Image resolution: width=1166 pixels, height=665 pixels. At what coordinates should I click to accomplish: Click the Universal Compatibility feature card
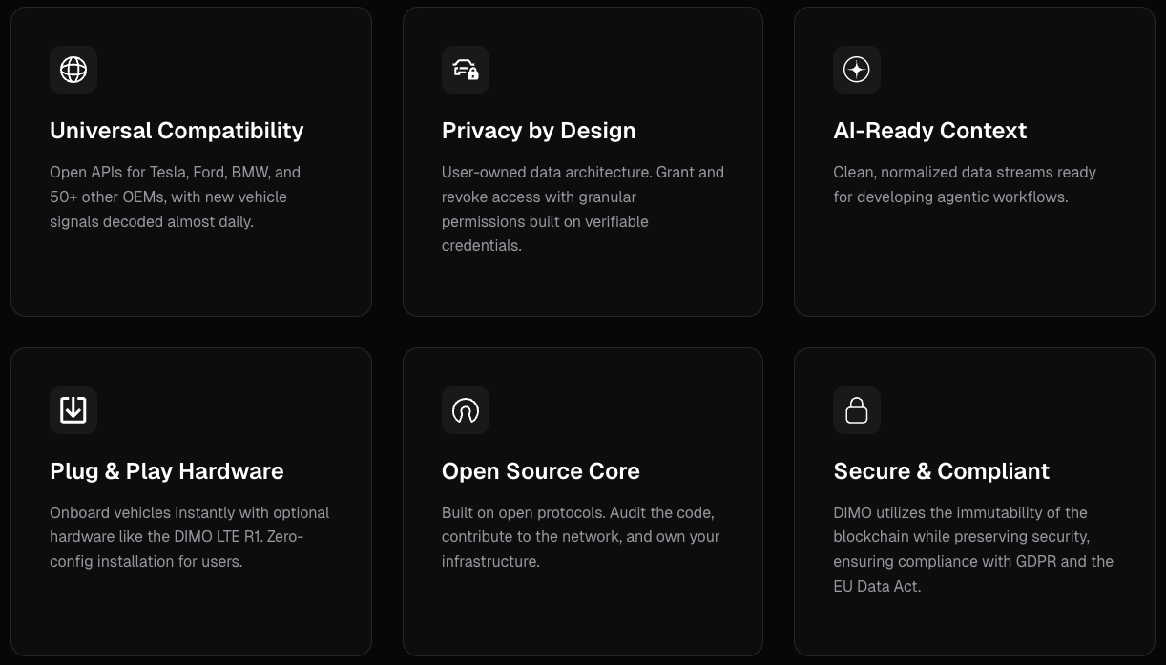coord(191,161)
